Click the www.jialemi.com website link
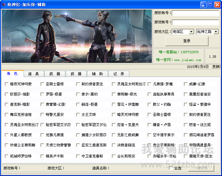This screenshot has width=222, height=176. tap(187, 60)
